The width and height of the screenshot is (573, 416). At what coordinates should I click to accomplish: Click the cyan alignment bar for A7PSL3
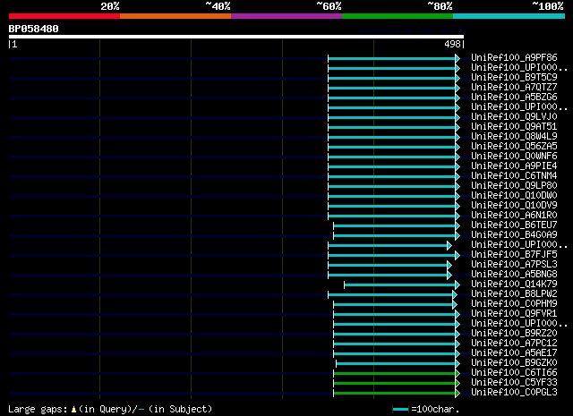tap(388, 266)
